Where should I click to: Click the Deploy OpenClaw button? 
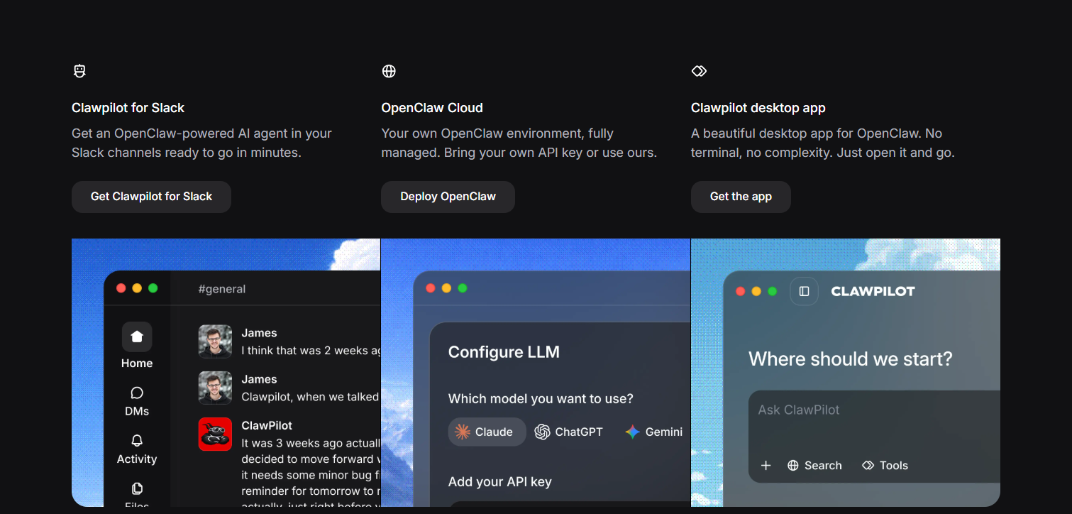pyautogui.click(x=448, y=197)
